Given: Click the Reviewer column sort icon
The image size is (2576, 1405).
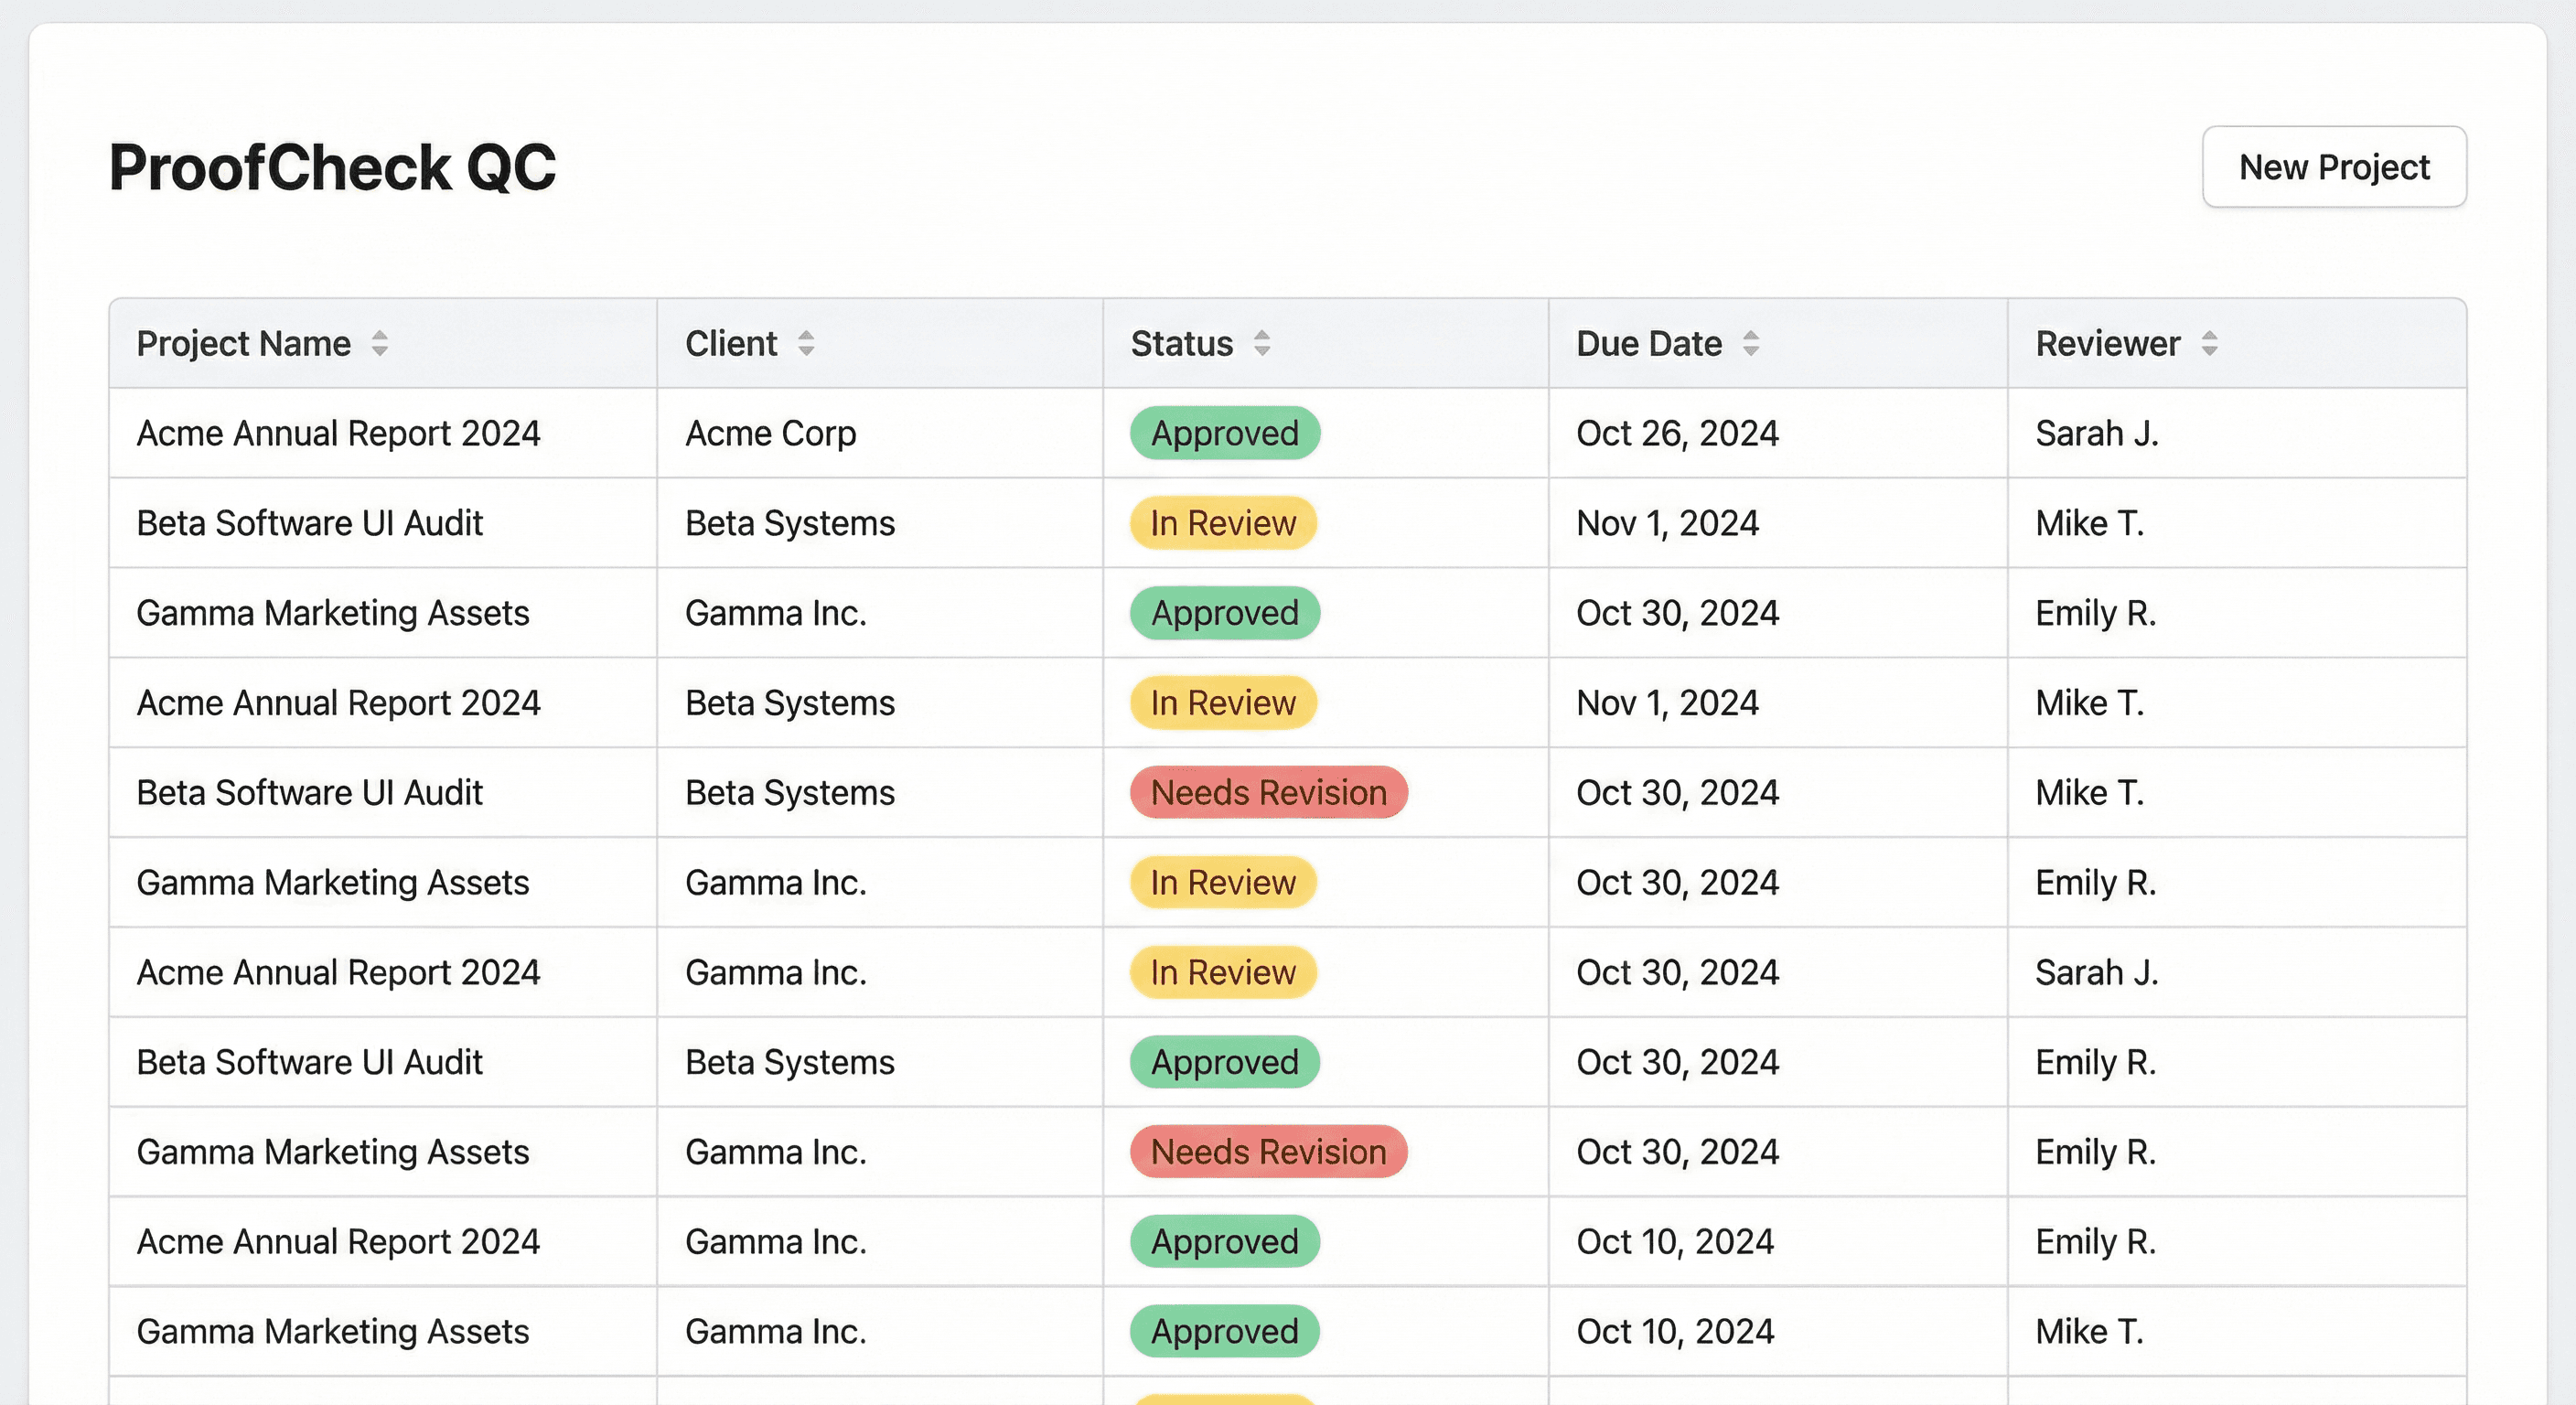Looking at the screenshot, I should [x=2209, y=343].
